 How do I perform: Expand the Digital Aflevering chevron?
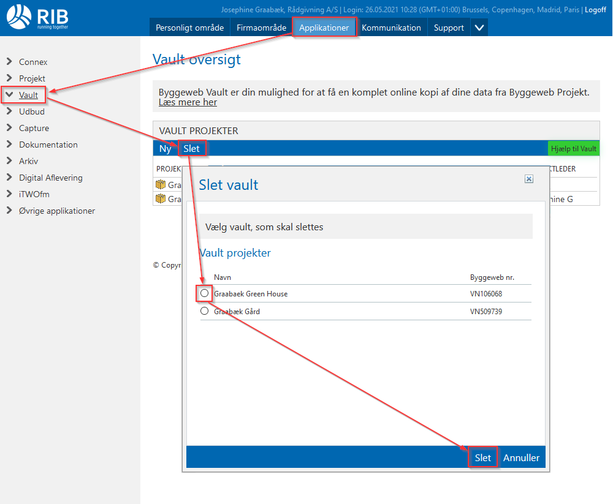pyautogui.click(x=10, y=178)
